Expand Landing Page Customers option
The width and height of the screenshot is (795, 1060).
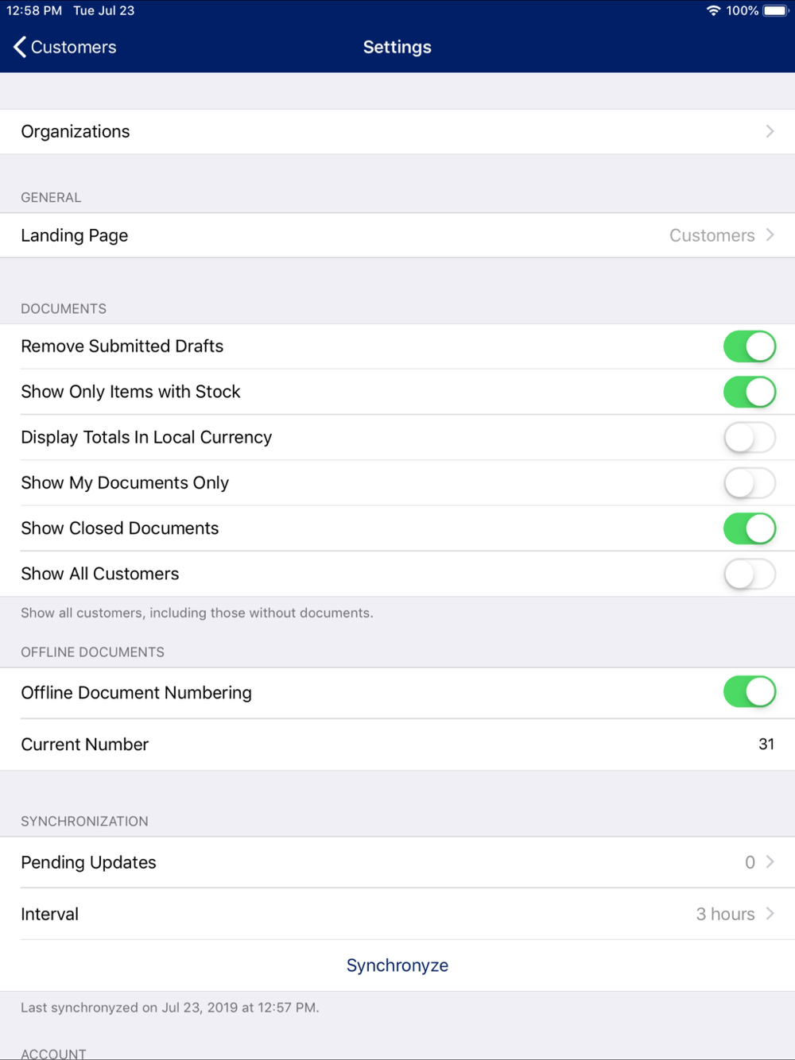click(x=722, y=235)
